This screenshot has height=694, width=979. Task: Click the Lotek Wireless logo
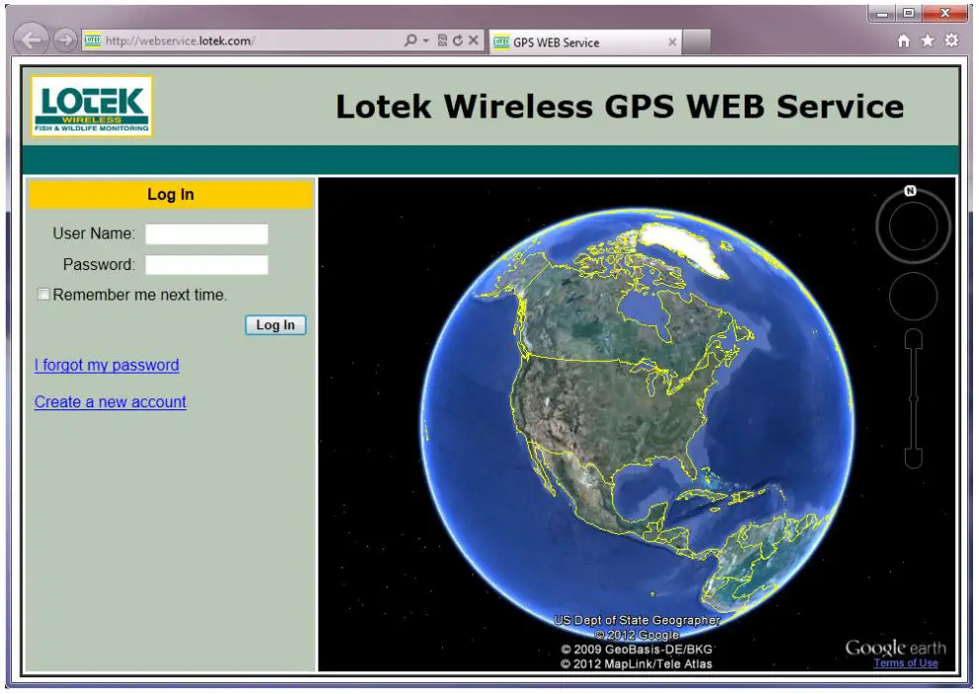click(x=89, y=104)
